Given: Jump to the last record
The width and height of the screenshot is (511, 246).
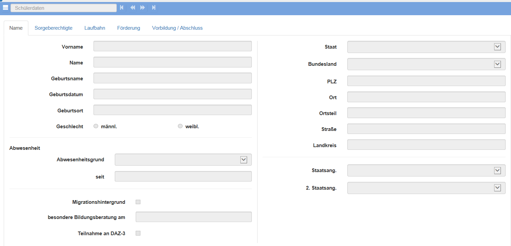Looking at the screenshot, I should 154,7.
